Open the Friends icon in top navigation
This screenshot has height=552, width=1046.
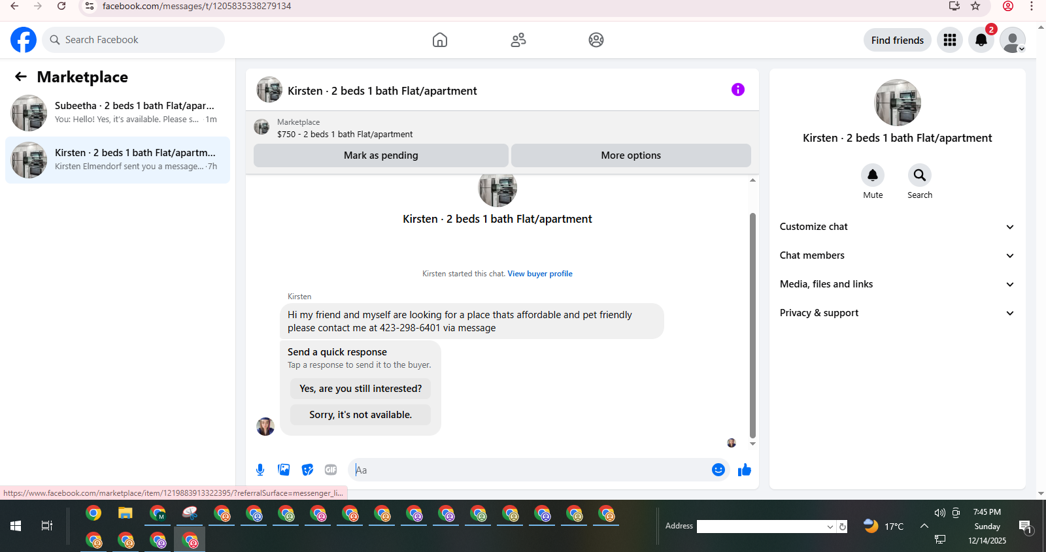click(x=518, y=40)
